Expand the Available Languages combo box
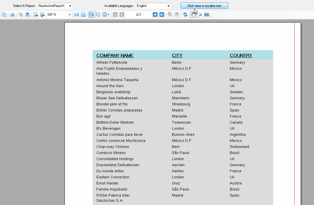Image resolution: width=314 pixels, height=205 pixels. point(168,6)
